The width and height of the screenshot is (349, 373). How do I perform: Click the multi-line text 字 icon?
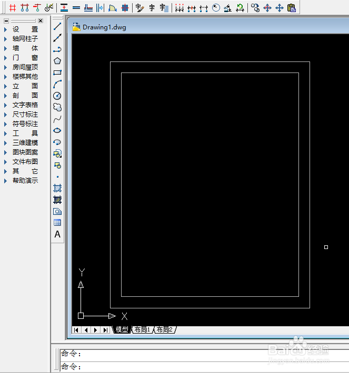[164, 8]
